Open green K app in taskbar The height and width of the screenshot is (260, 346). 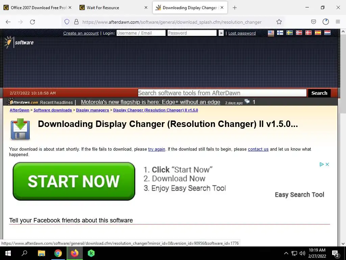pyautogui.click(x=91, y=253)
